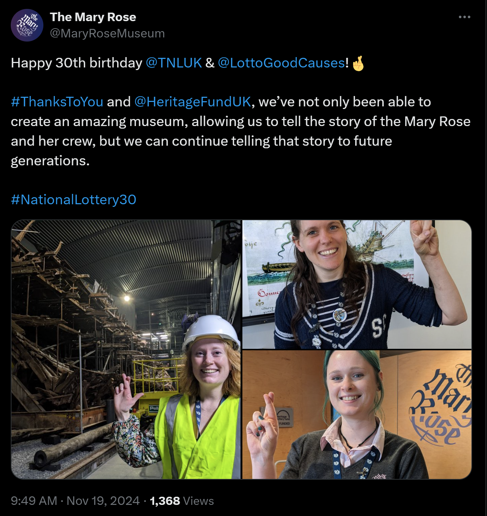Open the #ThanksToYou hashtag
The height and width of the screenshot is (516, 487).
[x=57, y=102]
